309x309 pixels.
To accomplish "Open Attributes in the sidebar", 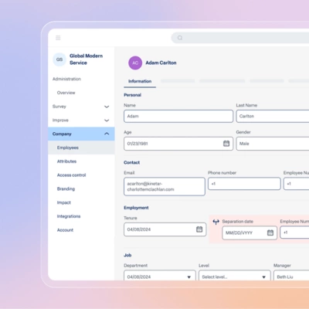I will point(66,161).
